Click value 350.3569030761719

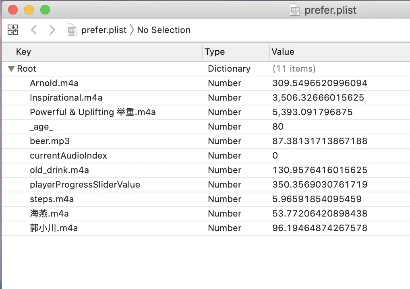(320, 185)
